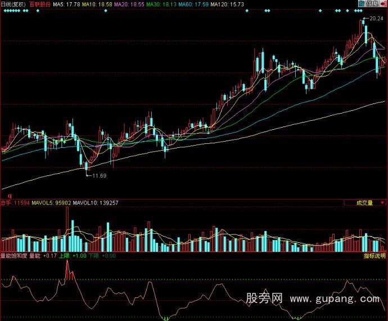Click the 量能饱和度 indicator name
388x321 pixels.
[x=14, y=256]
